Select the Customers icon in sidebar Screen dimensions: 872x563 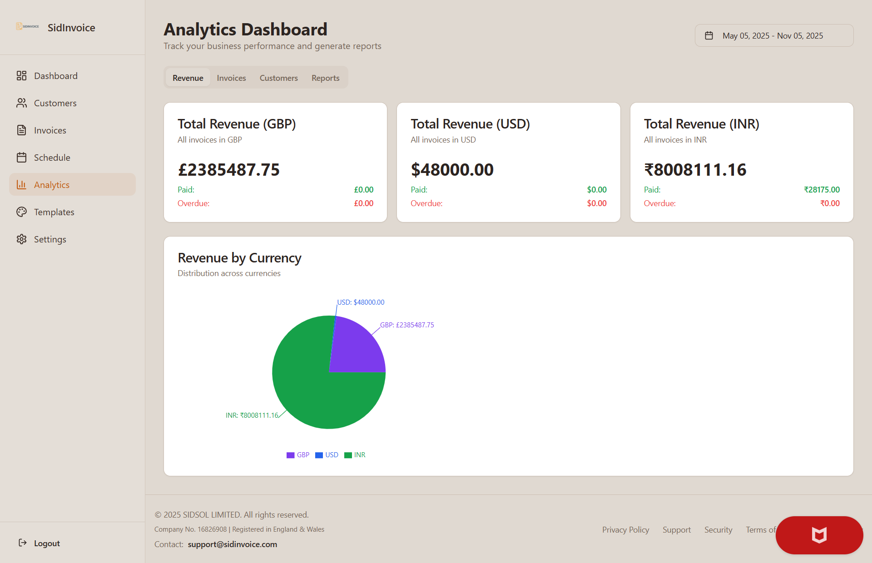coord(21,103)
